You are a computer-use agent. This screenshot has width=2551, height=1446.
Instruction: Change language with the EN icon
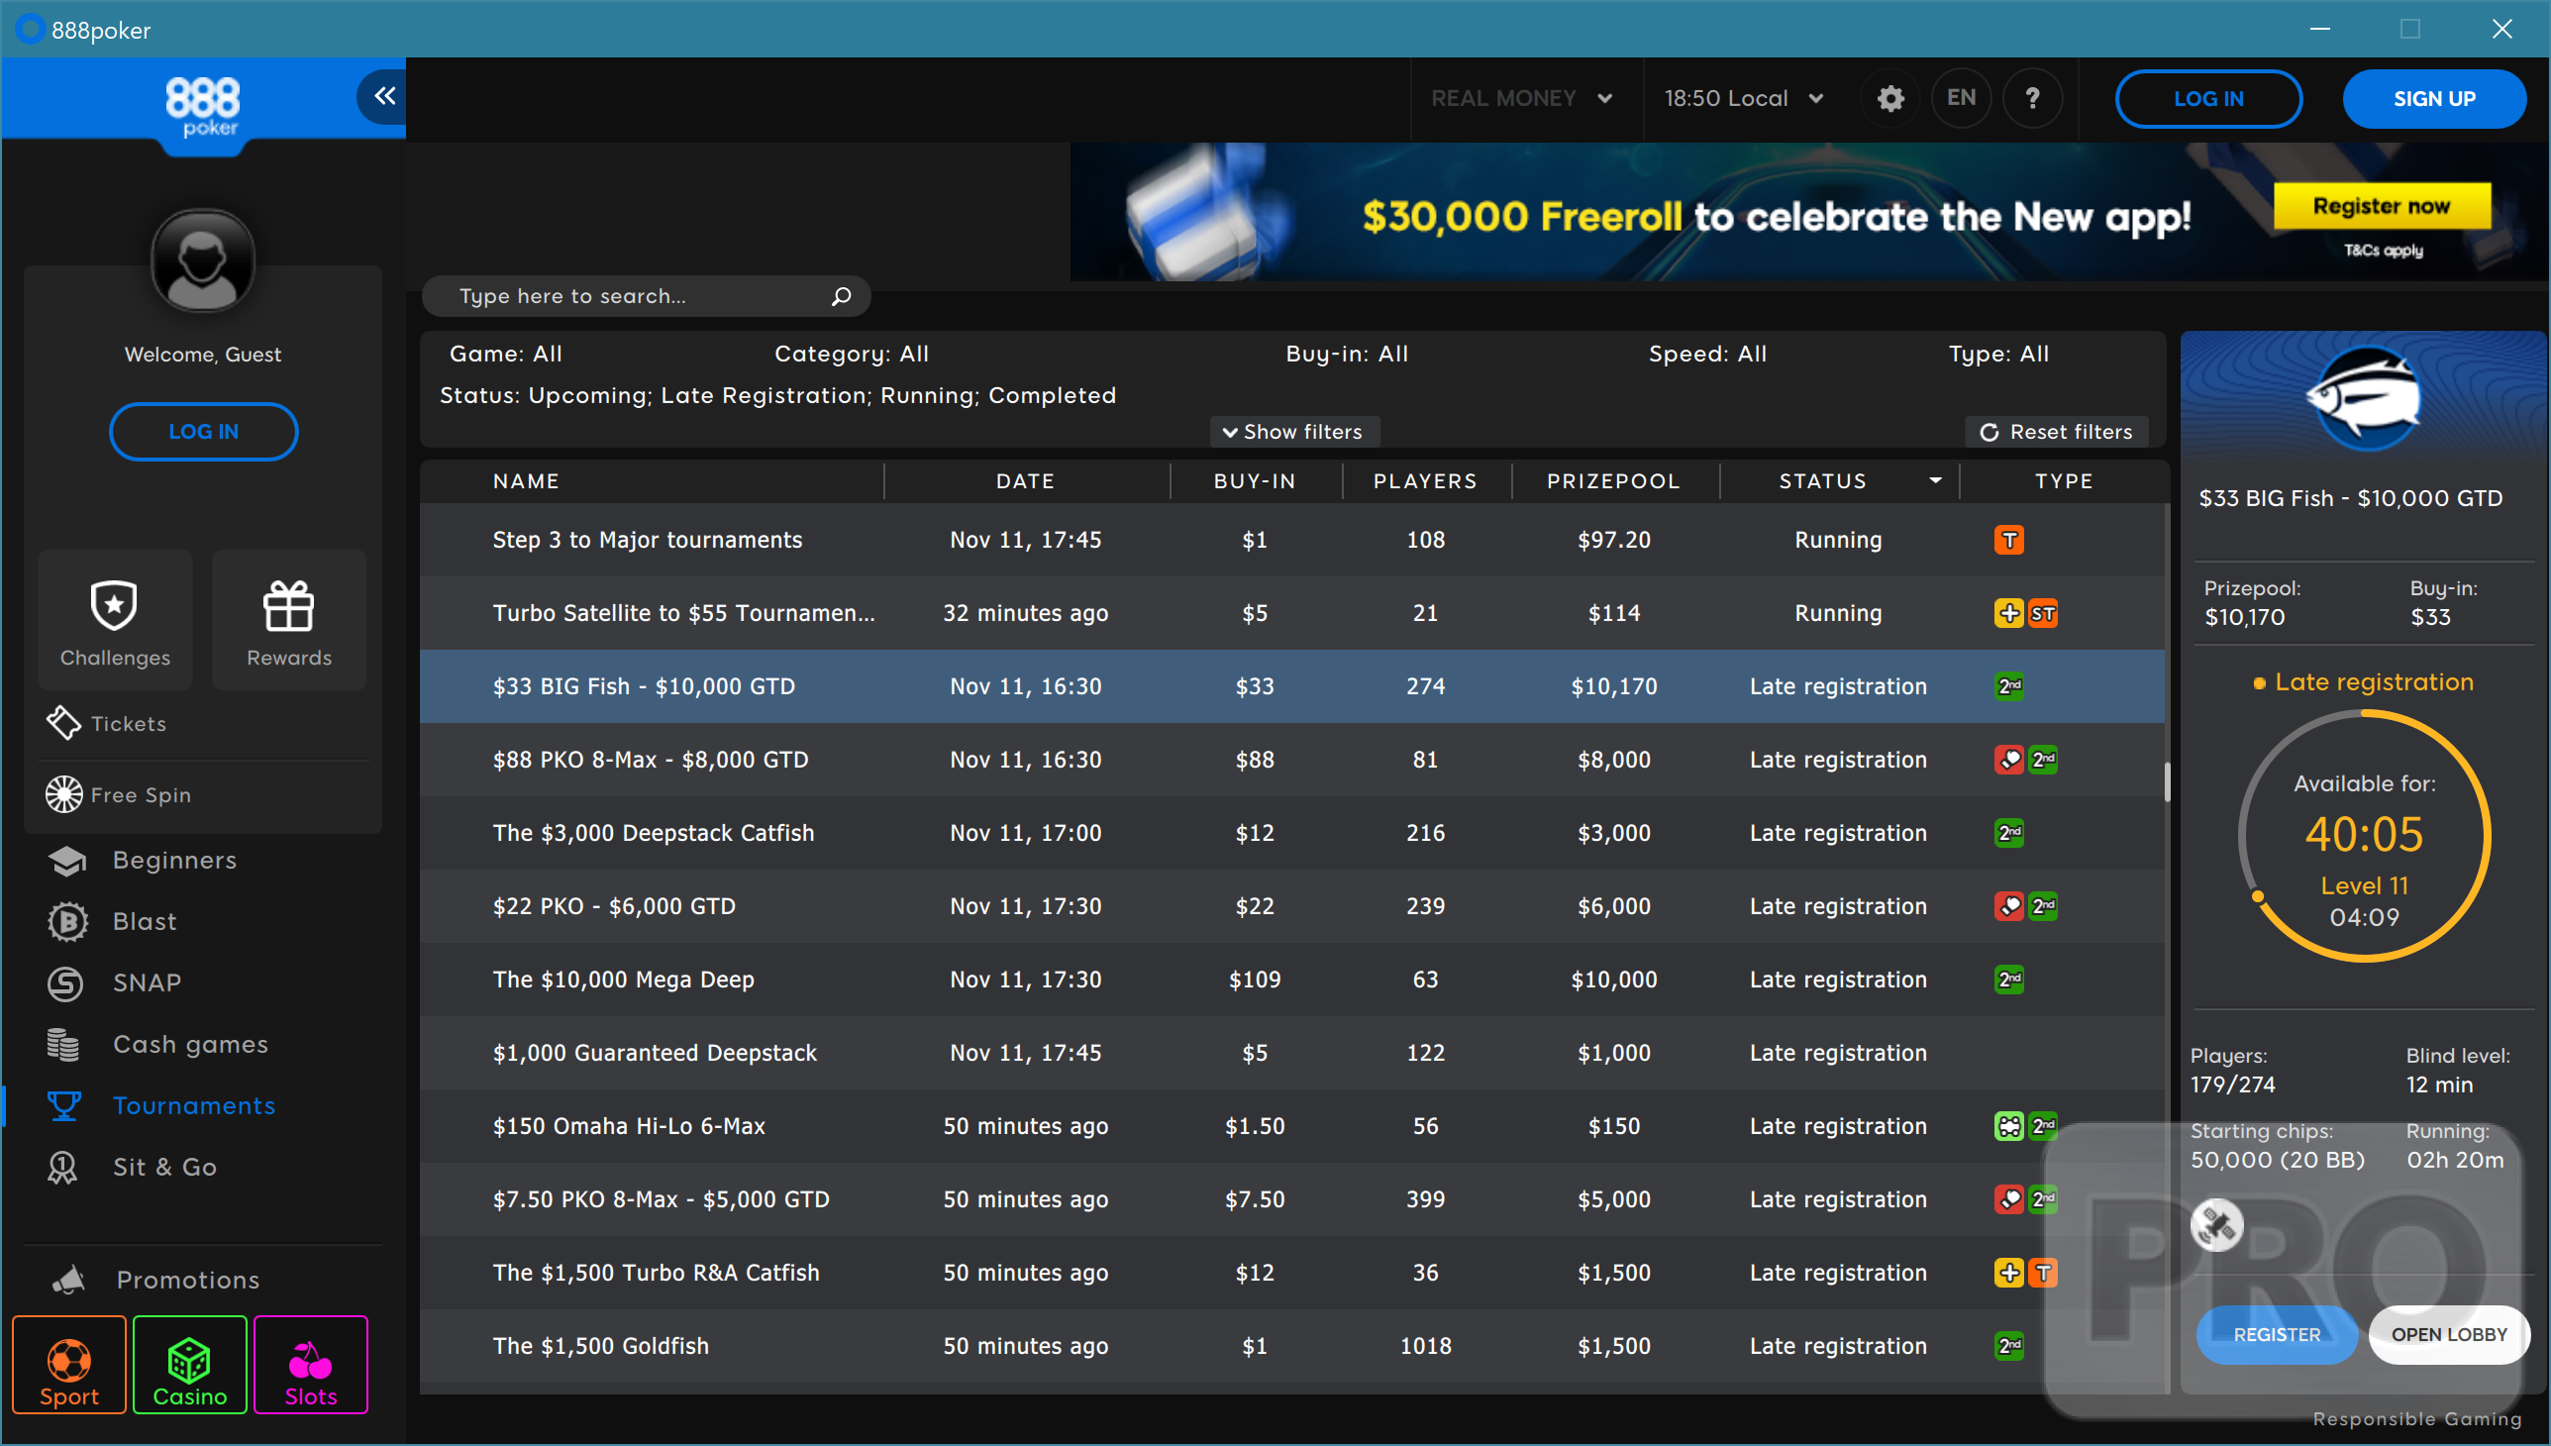click(x=1961, y=98)
